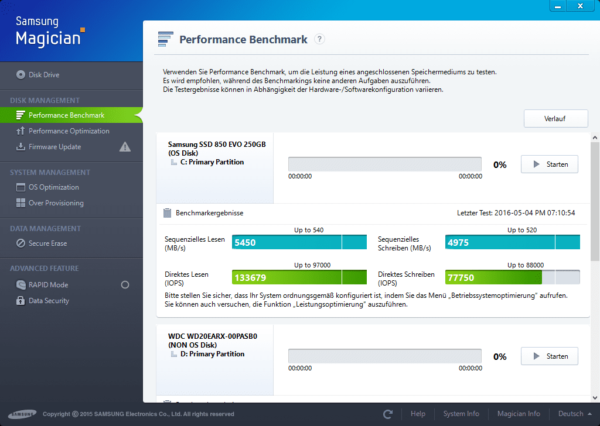Click the Direktes Lesen 133679 result bar

[x=299, y=277]
